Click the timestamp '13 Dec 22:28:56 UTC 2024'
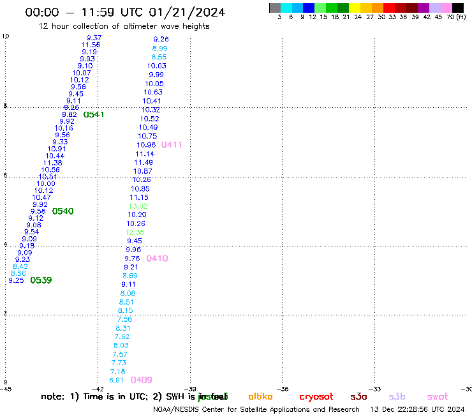Viewport: 472px width, 415px height. click(x=417, y=410)
